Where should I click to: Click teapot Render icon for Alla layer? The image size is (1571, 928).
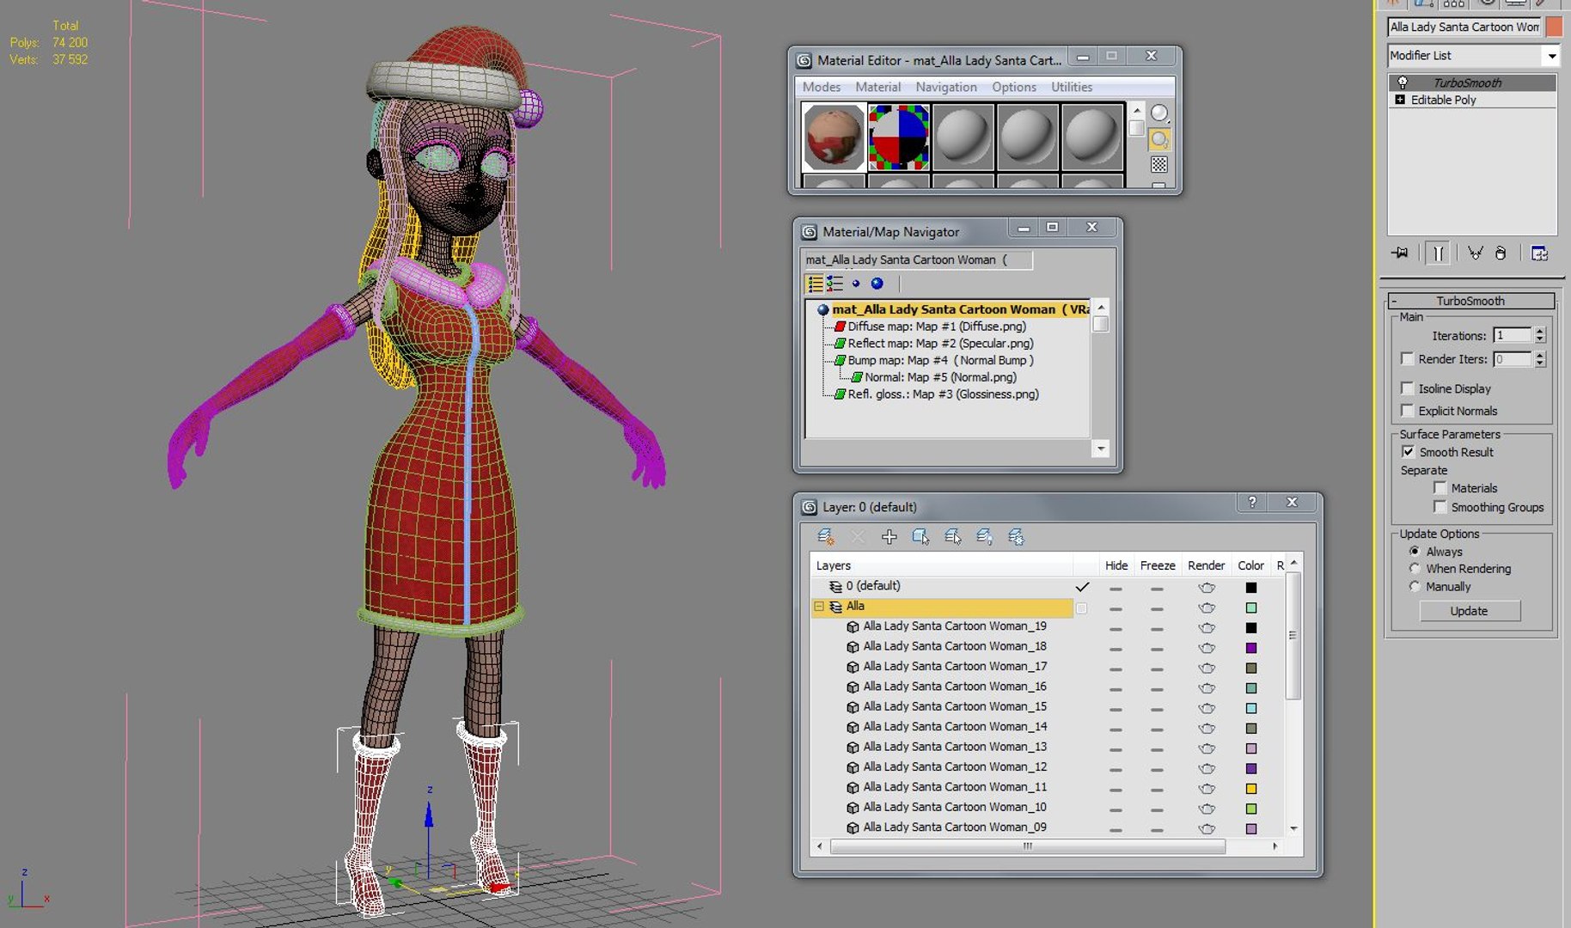pos(1207,607)
